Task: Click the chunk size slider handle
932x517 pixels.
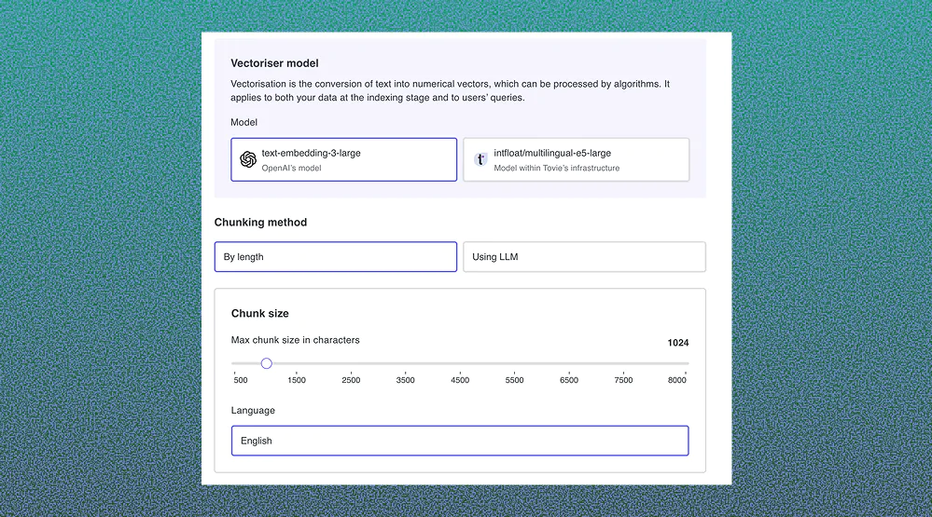Action: tap(266, 363)
